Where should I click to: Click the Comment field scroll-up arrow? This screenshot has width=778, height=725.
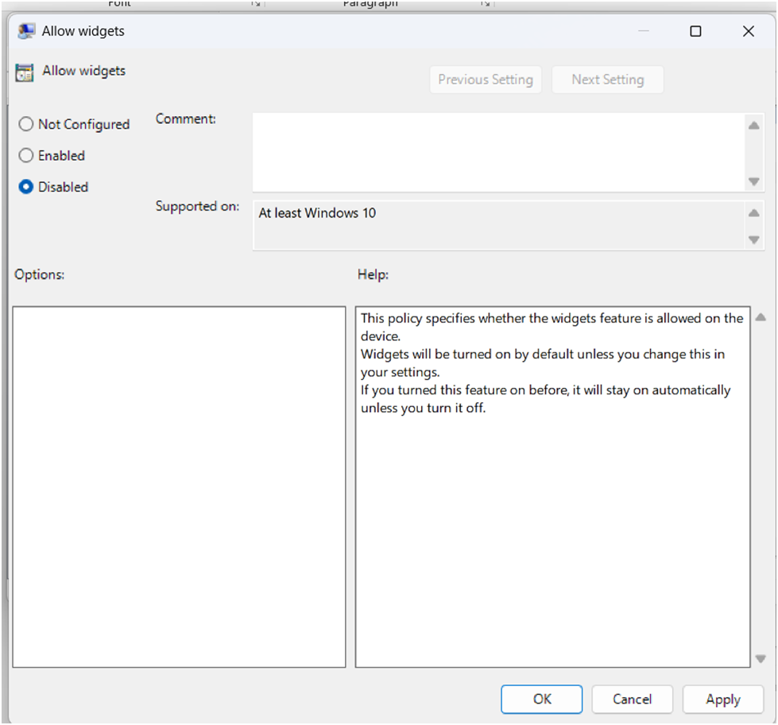coord(753,124)
